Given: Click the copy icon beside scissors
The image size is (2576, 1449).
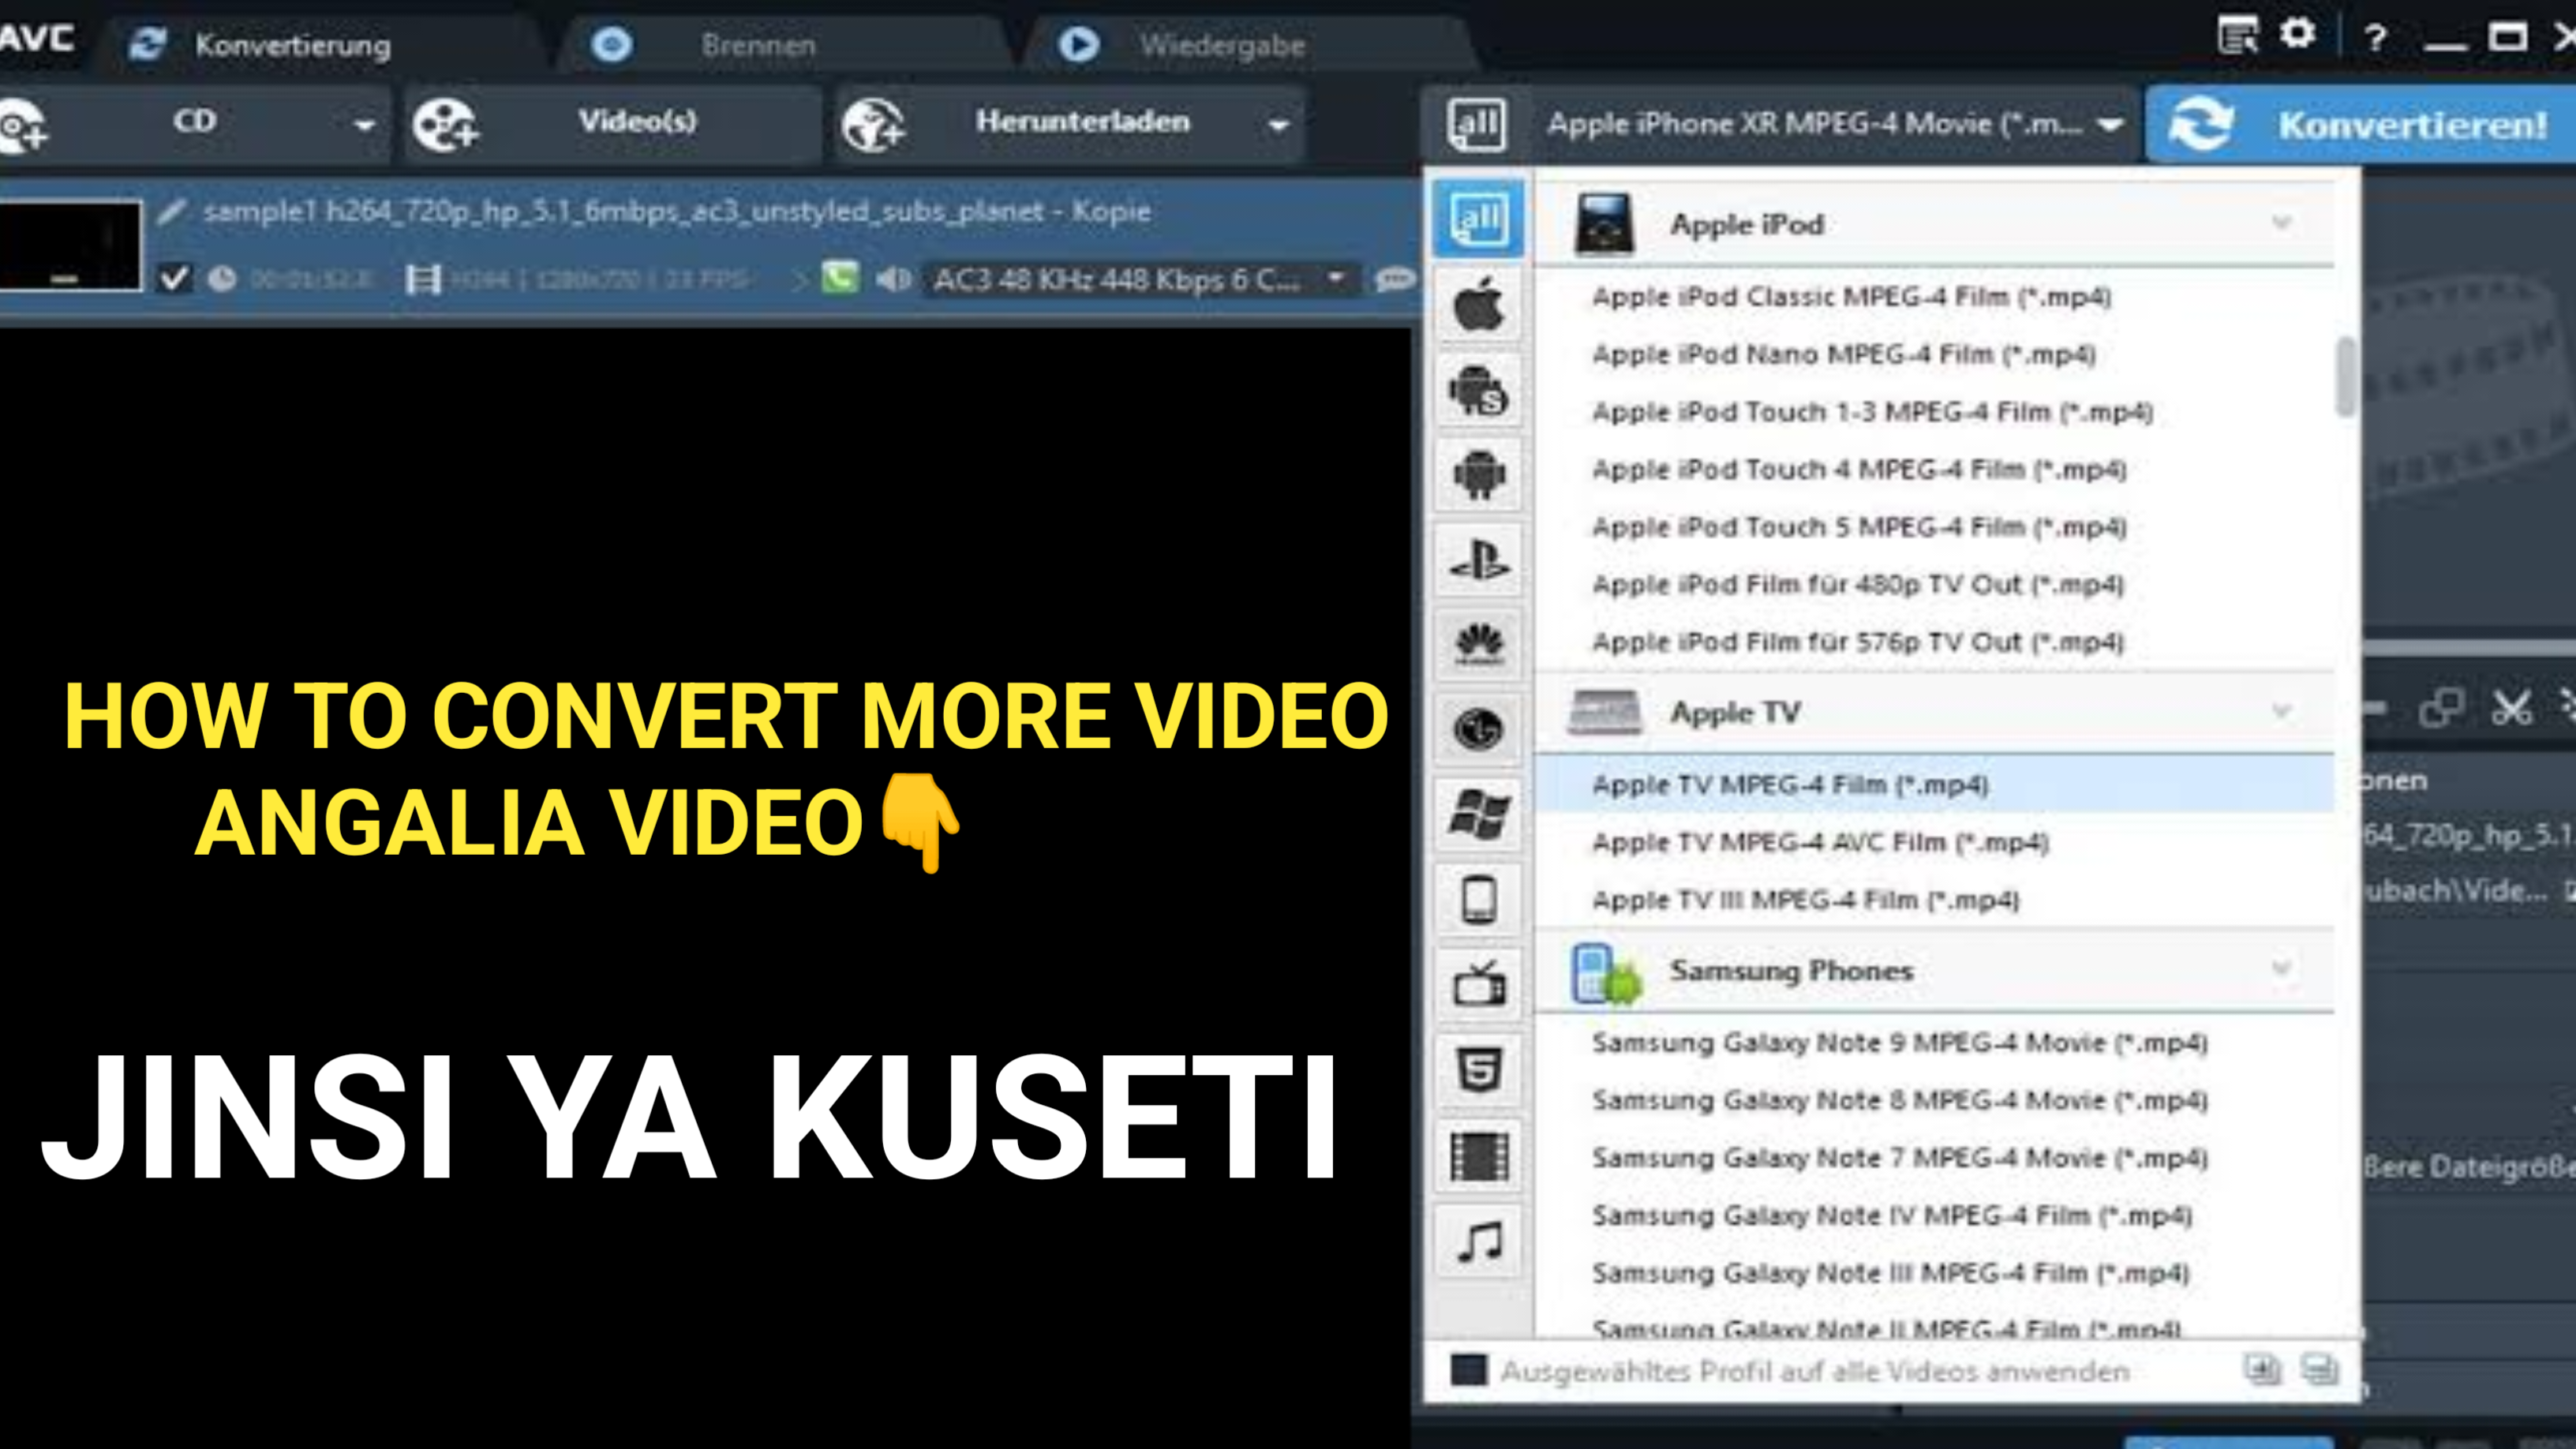Looking at the screenshot, I should point(2440,708).
